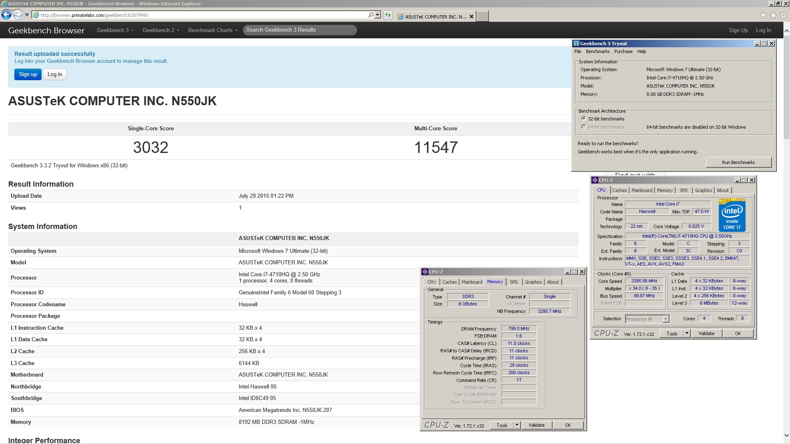Click the Intel Core i7 logo in CPU-Z

click(x=732, y=215)
